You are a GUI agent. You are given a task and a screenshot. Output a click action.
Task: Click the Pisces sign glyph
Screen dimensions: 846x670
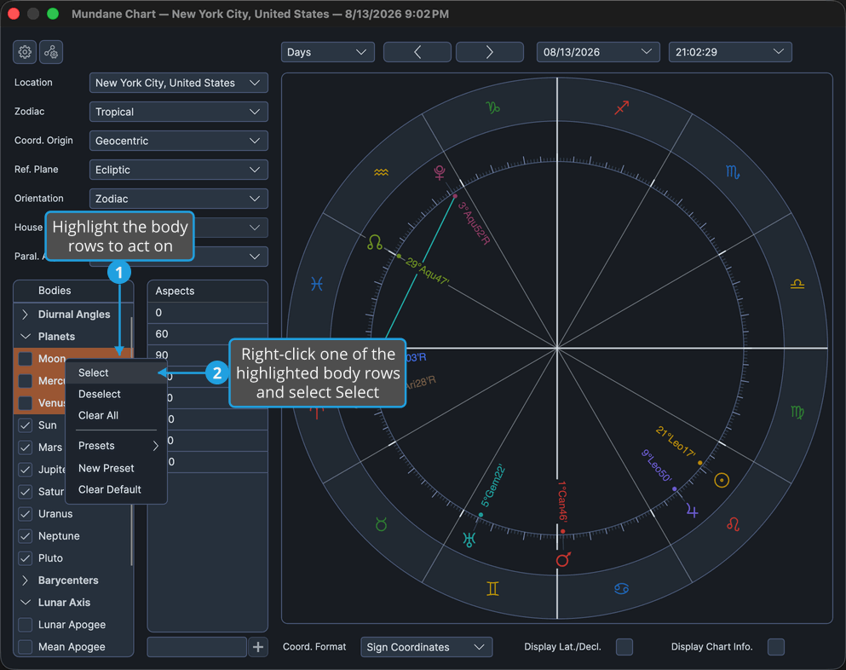pos(317,284)
